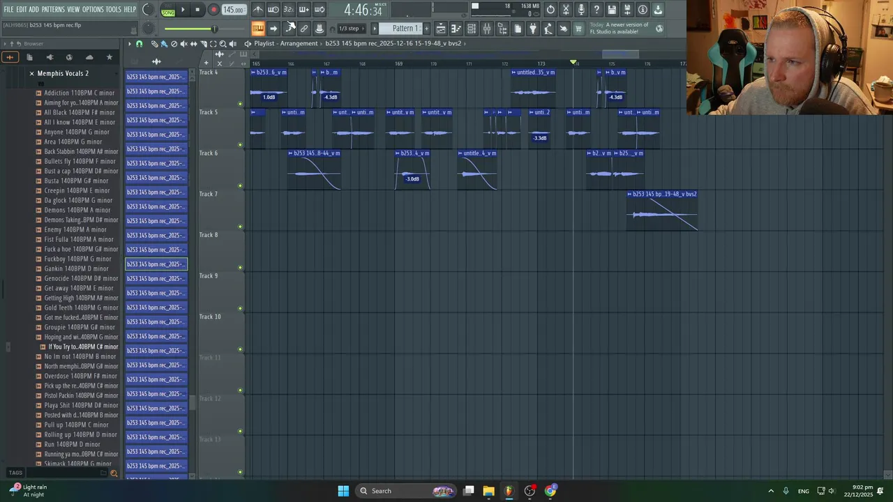Open the shopping cart content library

[578, 29]
